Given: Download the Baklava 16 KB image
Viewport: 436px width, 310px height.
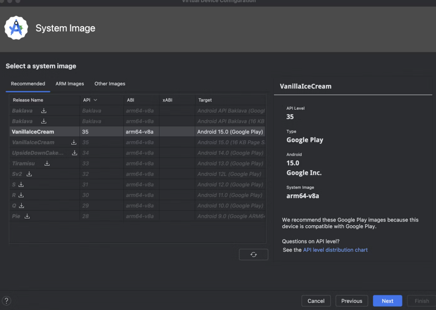Looking at the screenshot, I should 44,121.
